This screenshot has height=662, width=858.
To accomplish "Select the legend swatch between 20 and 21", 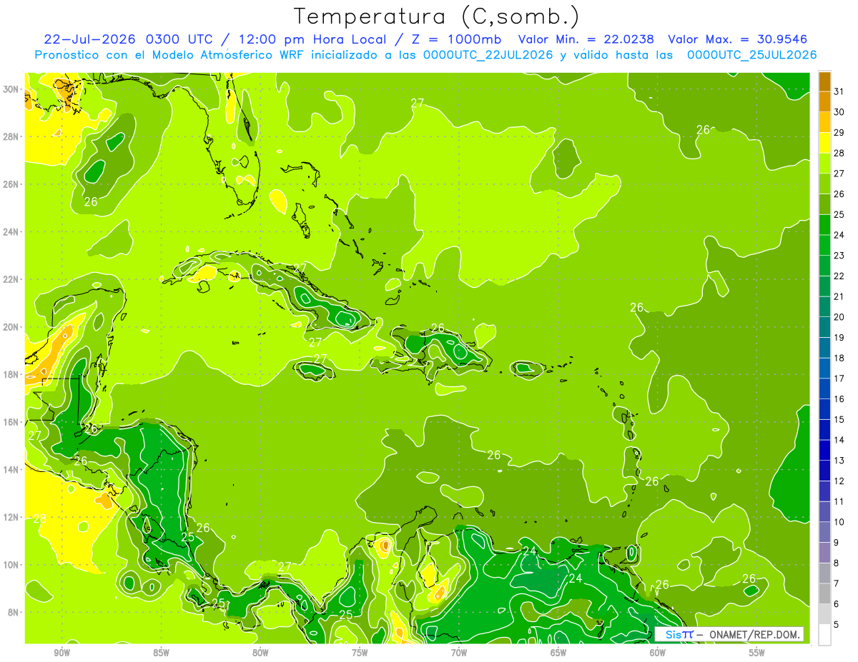I will click(x=824, y=307).
